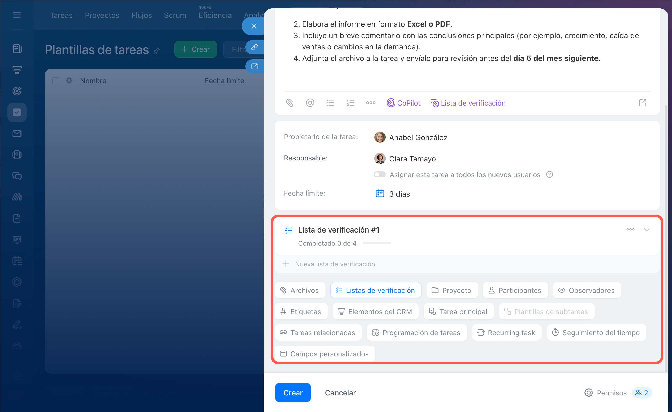Check the select-all checkbox in the table header
The height and width of the screenshot is (412, 672).
pos(56,81)
